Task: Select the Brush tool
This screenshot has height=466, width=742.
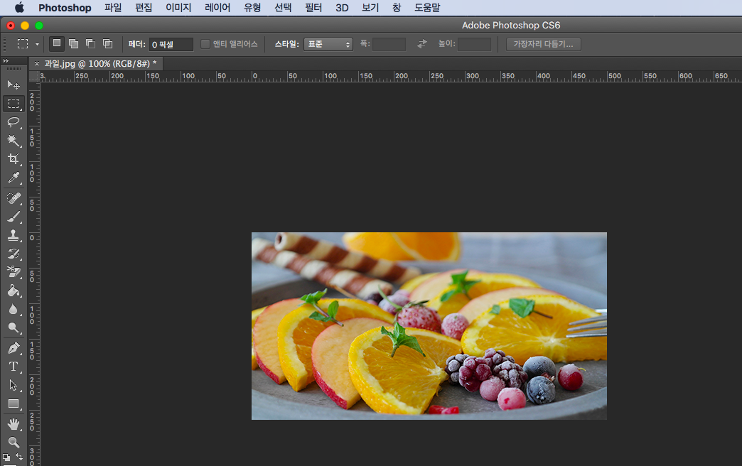Action: (x=14, y=217)
